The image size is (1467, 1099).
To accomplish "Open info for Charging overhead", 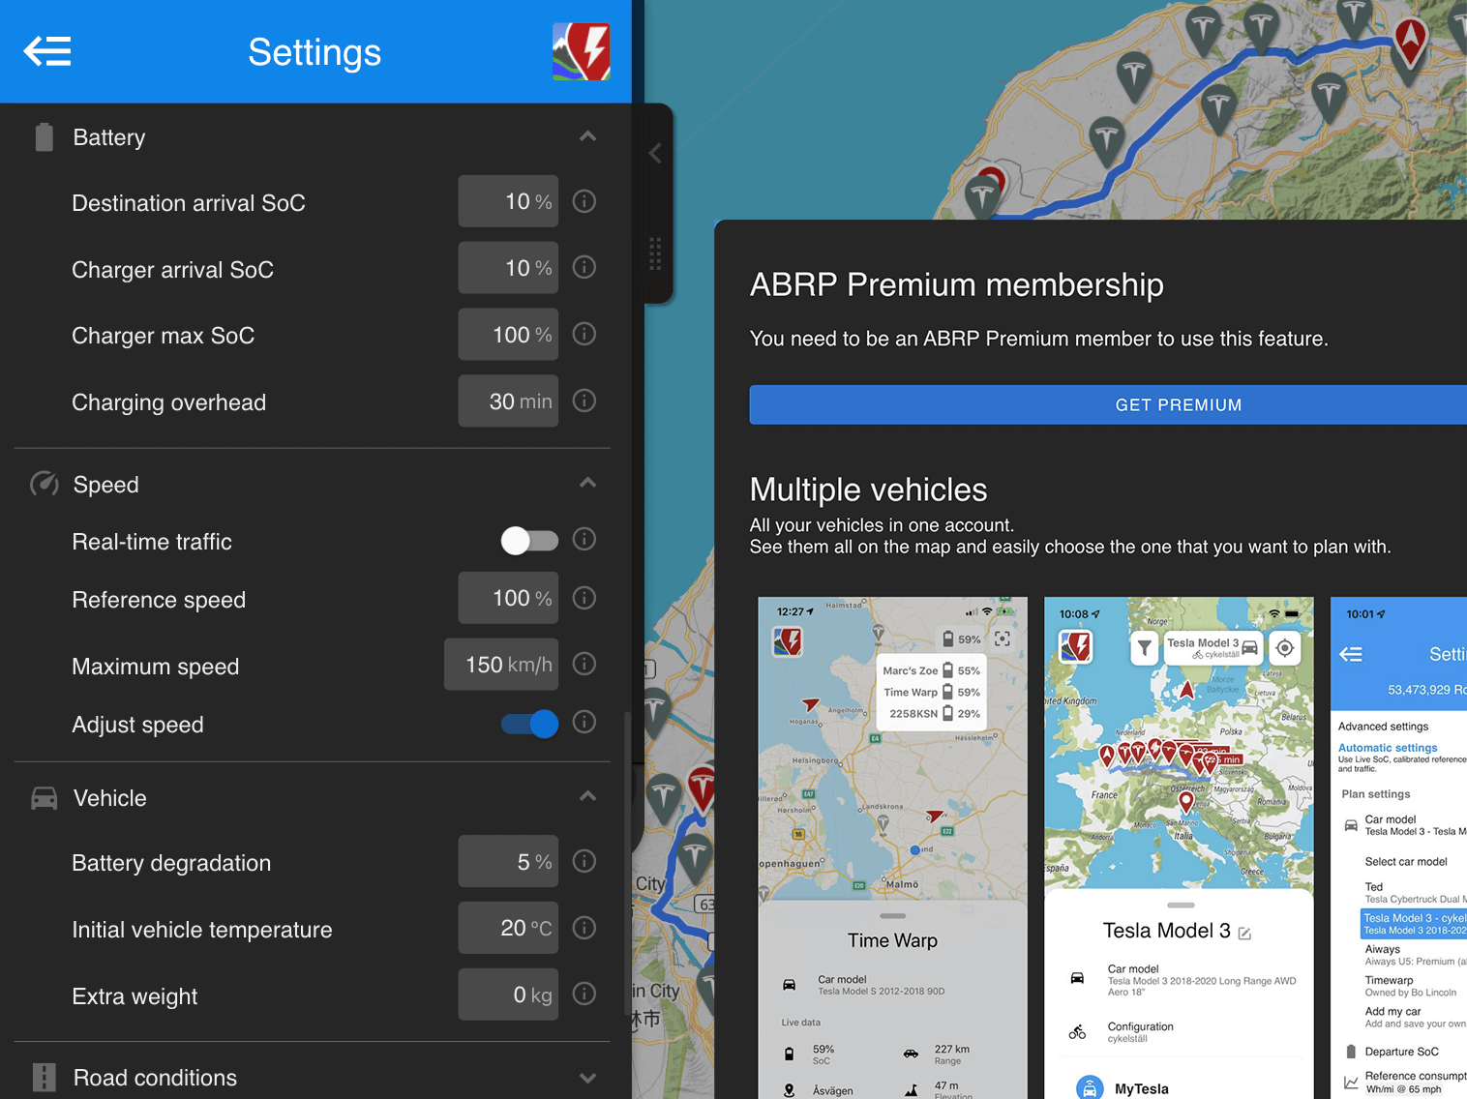I will pyautogui.click(x=584, y=401).
